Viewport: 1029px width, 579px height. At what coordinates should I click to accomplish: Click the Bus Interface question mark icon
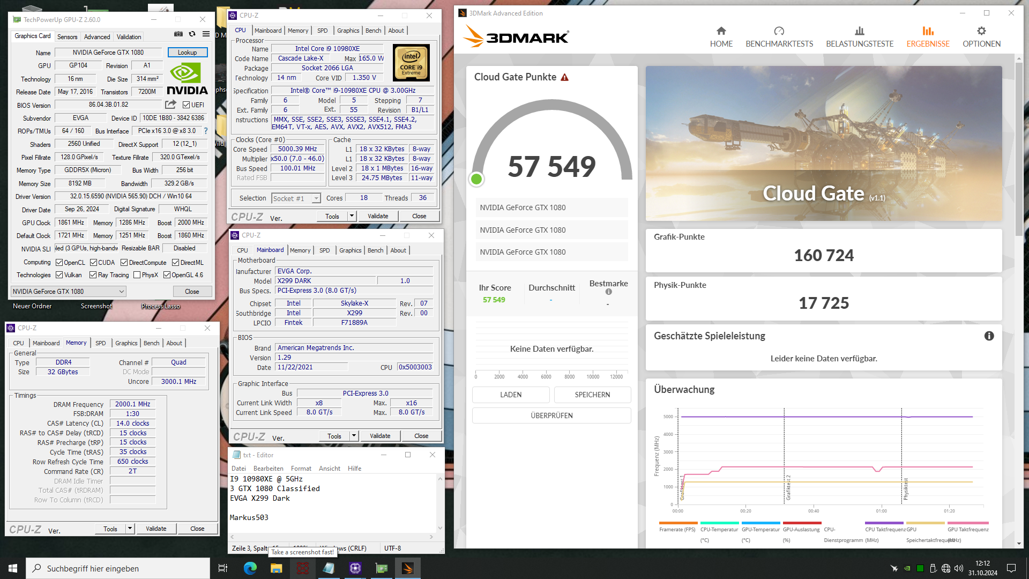click(x=206, y=131)
